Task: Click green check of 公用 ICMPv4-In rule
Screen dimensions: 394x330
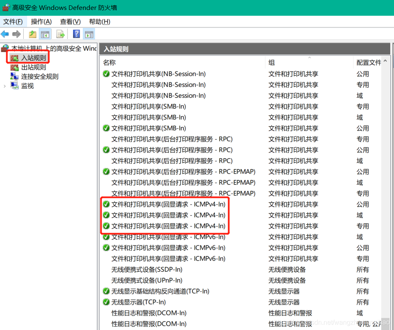Action: pos(106,204)
